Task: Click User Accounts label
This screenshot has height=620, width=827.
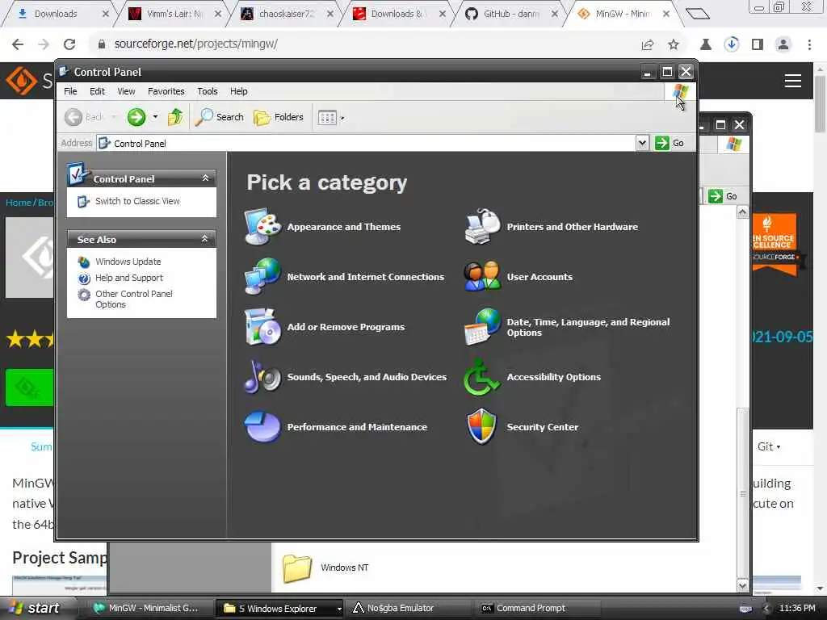Action: tap(539, 277)
